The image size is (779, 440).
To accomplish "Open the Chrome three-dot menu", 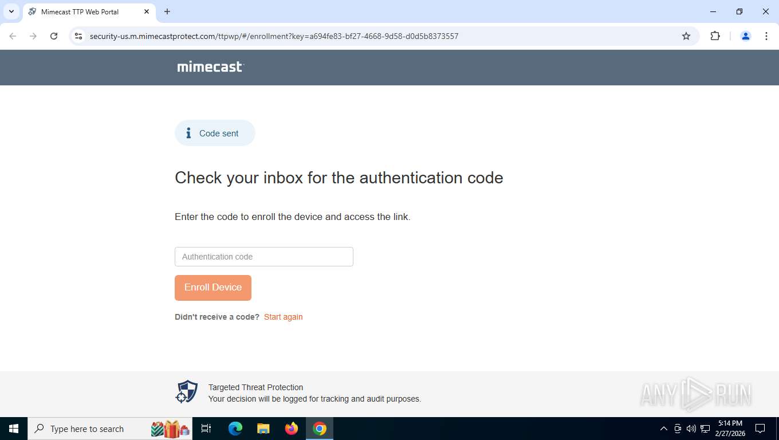I will tap(766, 36).
